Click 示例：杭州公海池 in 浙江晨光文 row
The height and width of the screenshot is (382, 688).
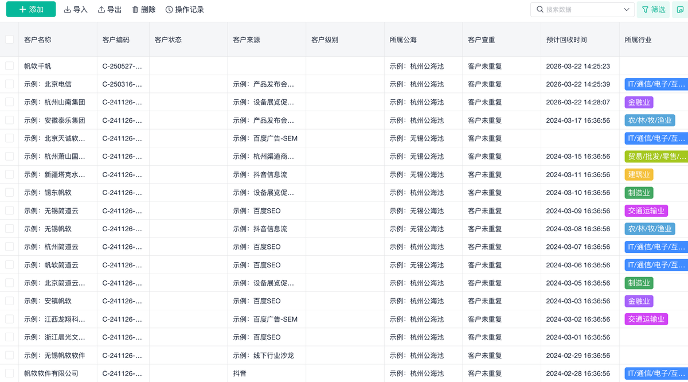(416, 337)
